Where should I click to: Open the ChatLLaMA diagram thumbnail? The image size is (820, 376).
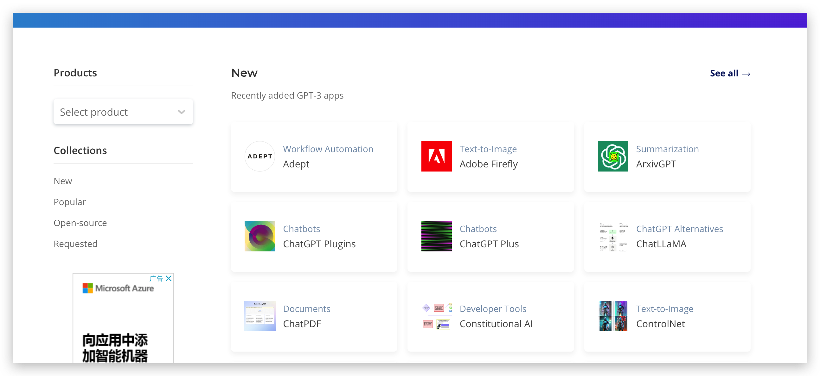tap(613, 236)
